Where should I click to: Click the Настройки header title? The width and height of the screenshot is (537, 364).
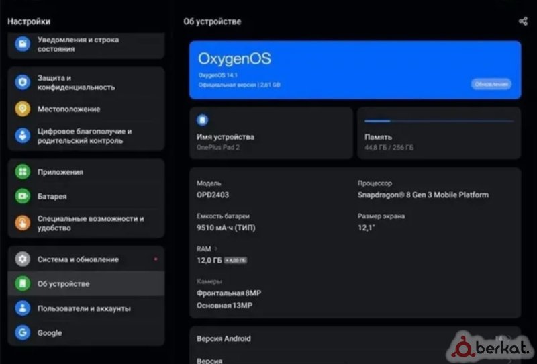[x=29, y=21]
